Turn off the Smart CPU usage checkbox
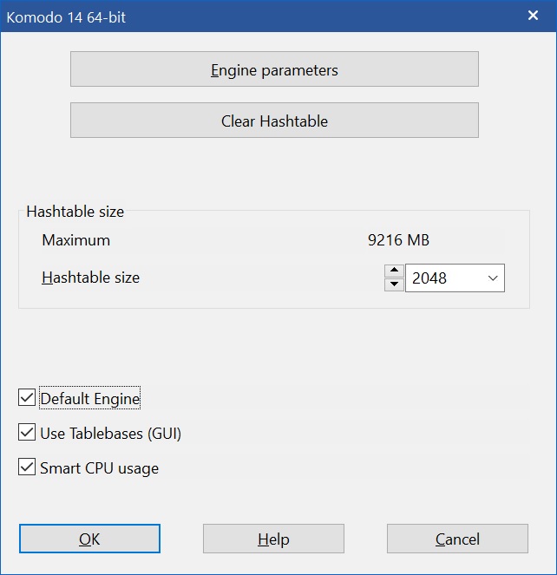557x575 pixels. coord(27,468)
